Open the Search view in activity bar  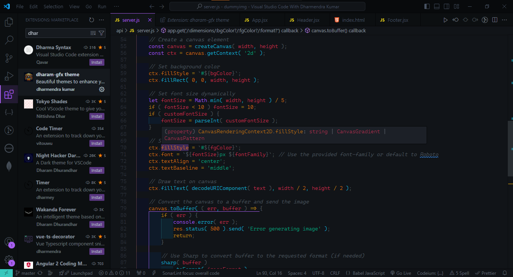click(x=9, y=40)
